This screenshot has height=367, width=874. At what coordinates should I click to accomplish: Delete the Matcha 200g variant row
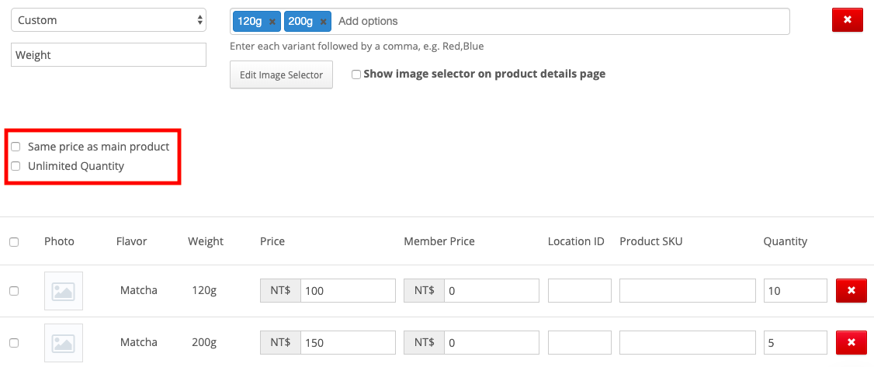click(851, 342)
